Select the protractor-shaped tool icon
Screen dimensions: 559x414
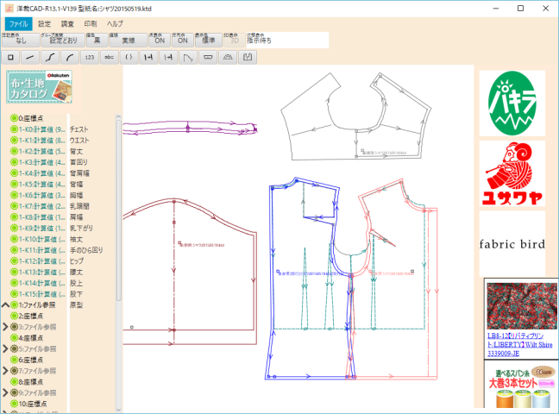click(227, 57)
